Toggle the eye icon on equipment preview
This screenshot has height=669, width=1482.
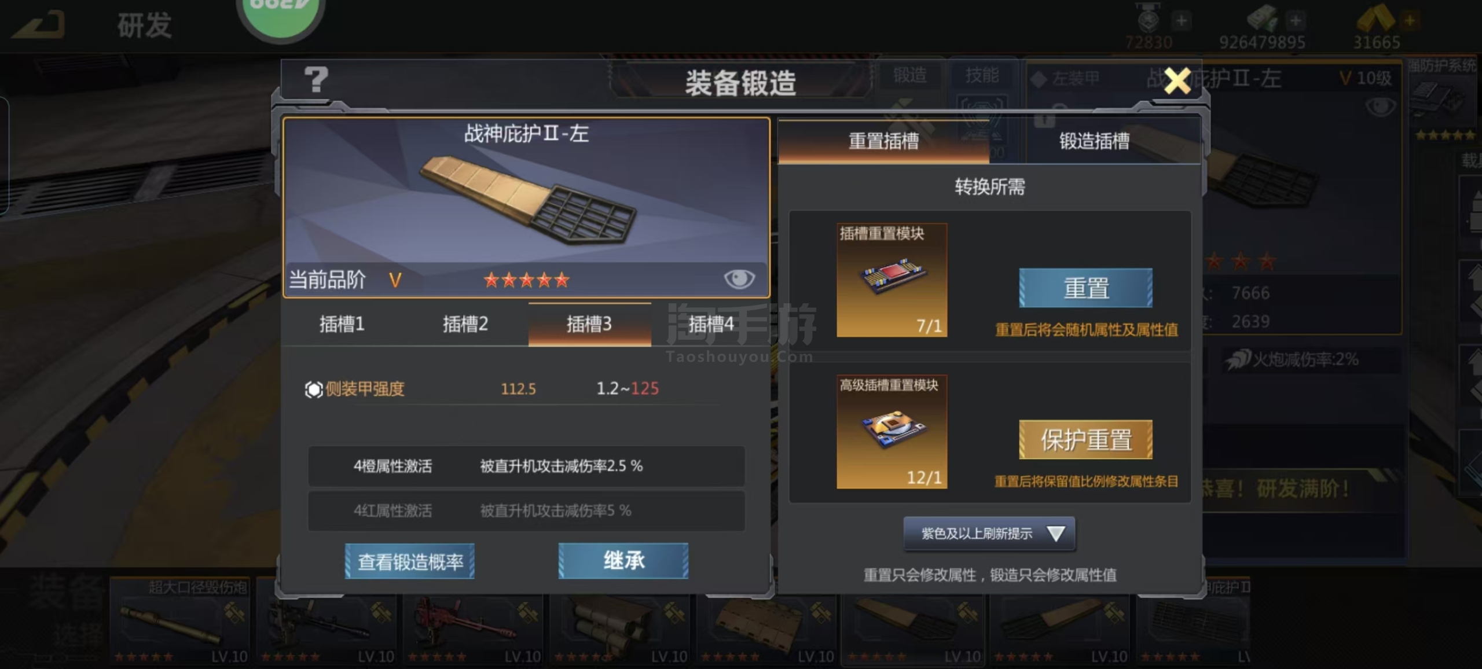click(x=739, y=279)
